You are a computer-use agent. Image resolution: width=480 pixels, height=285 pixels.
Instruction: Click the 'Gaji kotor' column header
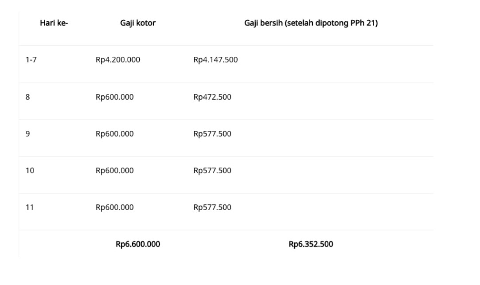tap(138, 23)
